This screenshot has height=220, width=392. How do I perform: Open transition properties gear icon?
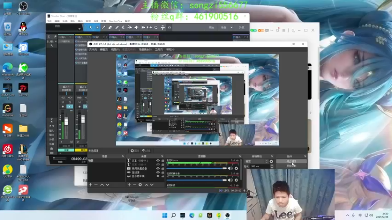point(271,162)
